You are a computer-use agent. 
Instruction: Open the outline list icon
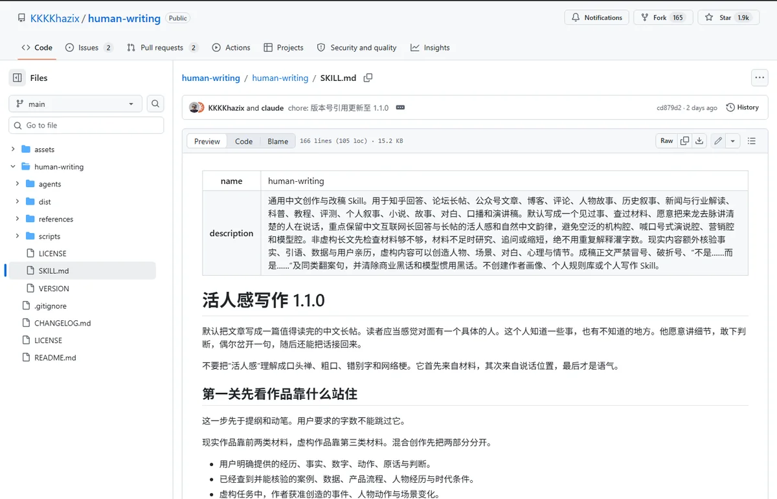click(752, 140)
